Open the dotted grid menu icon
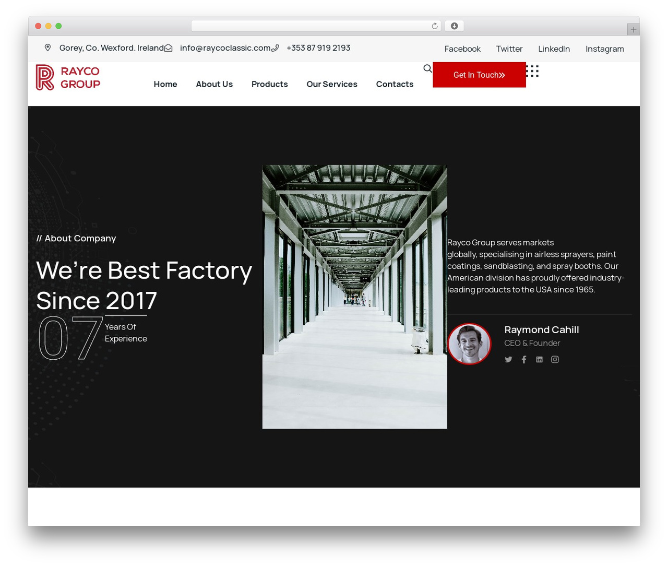668x566 pixels. (532, 71)
